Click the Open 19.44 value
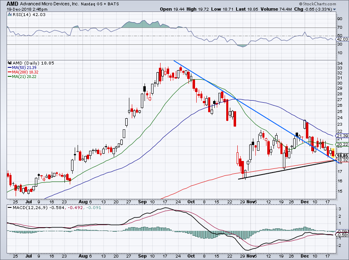The height and width of the screenshot is (260, 349). click(172, 9)
